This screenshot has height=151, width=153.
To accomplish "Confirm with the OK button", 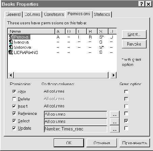I will tap(69, 143).
